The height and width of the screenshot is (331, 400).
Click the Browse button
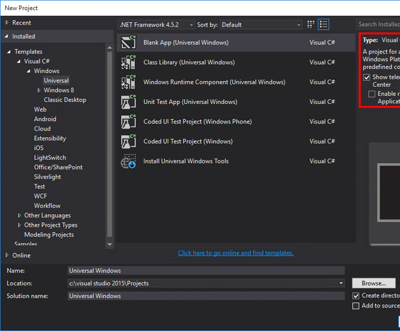(374, 283)
